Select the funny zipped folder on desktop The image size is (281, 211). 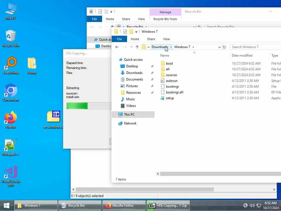(x=32, y=66)
